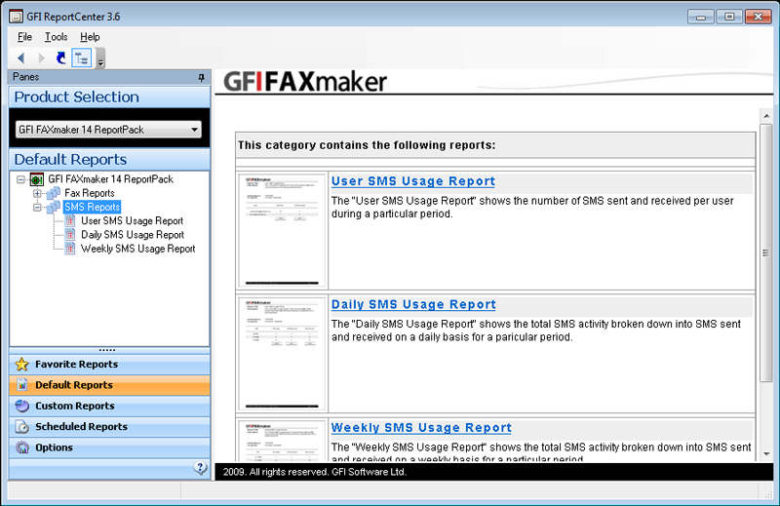This screenshot has width=780, height=506.
Task: Click the User SMS Usage Report tree icon
Action: pos(70,221)
